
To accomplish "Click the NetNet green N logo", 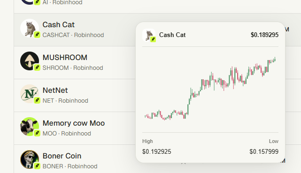I will [30, 94].
